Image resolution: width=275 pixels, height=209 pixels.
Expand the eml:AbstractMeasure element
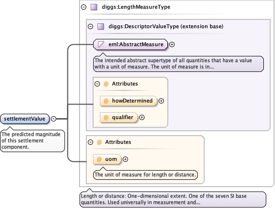coord(172,44)
